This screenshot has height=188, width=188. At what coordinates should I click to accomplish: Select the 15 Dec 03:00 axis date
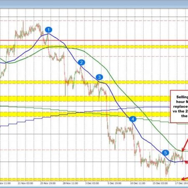click(160, 183)
